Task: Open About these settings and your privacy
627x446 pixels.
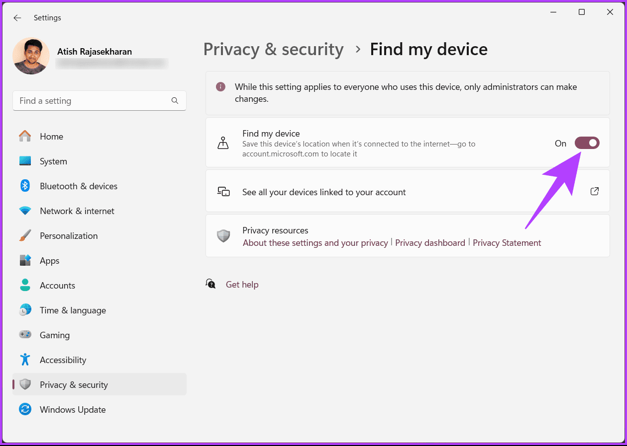Action: [315, 243]
